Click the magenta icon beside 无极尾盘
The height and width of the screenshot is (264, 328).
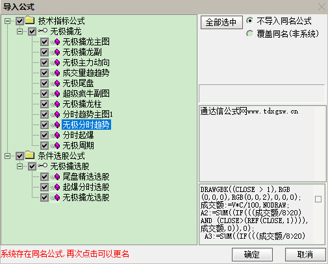click(x=57, y=83)
